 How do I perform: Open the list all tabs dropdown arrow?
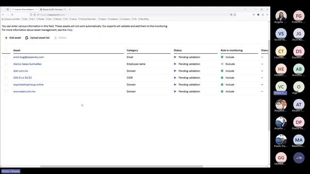(x=246, y=10)
